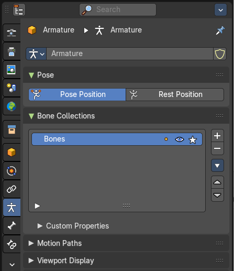Move bone collection up
The image size is (234, 271).
tap(217, 182)
